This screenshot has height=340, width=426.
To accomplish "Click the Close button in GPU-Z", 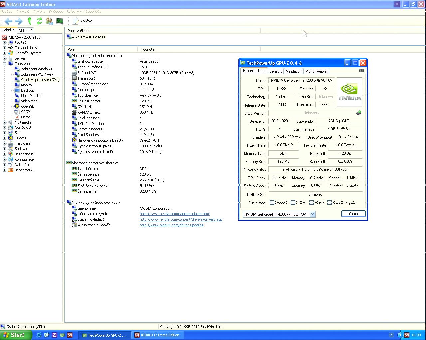I will pyautogui.click(x=353, y=214).
